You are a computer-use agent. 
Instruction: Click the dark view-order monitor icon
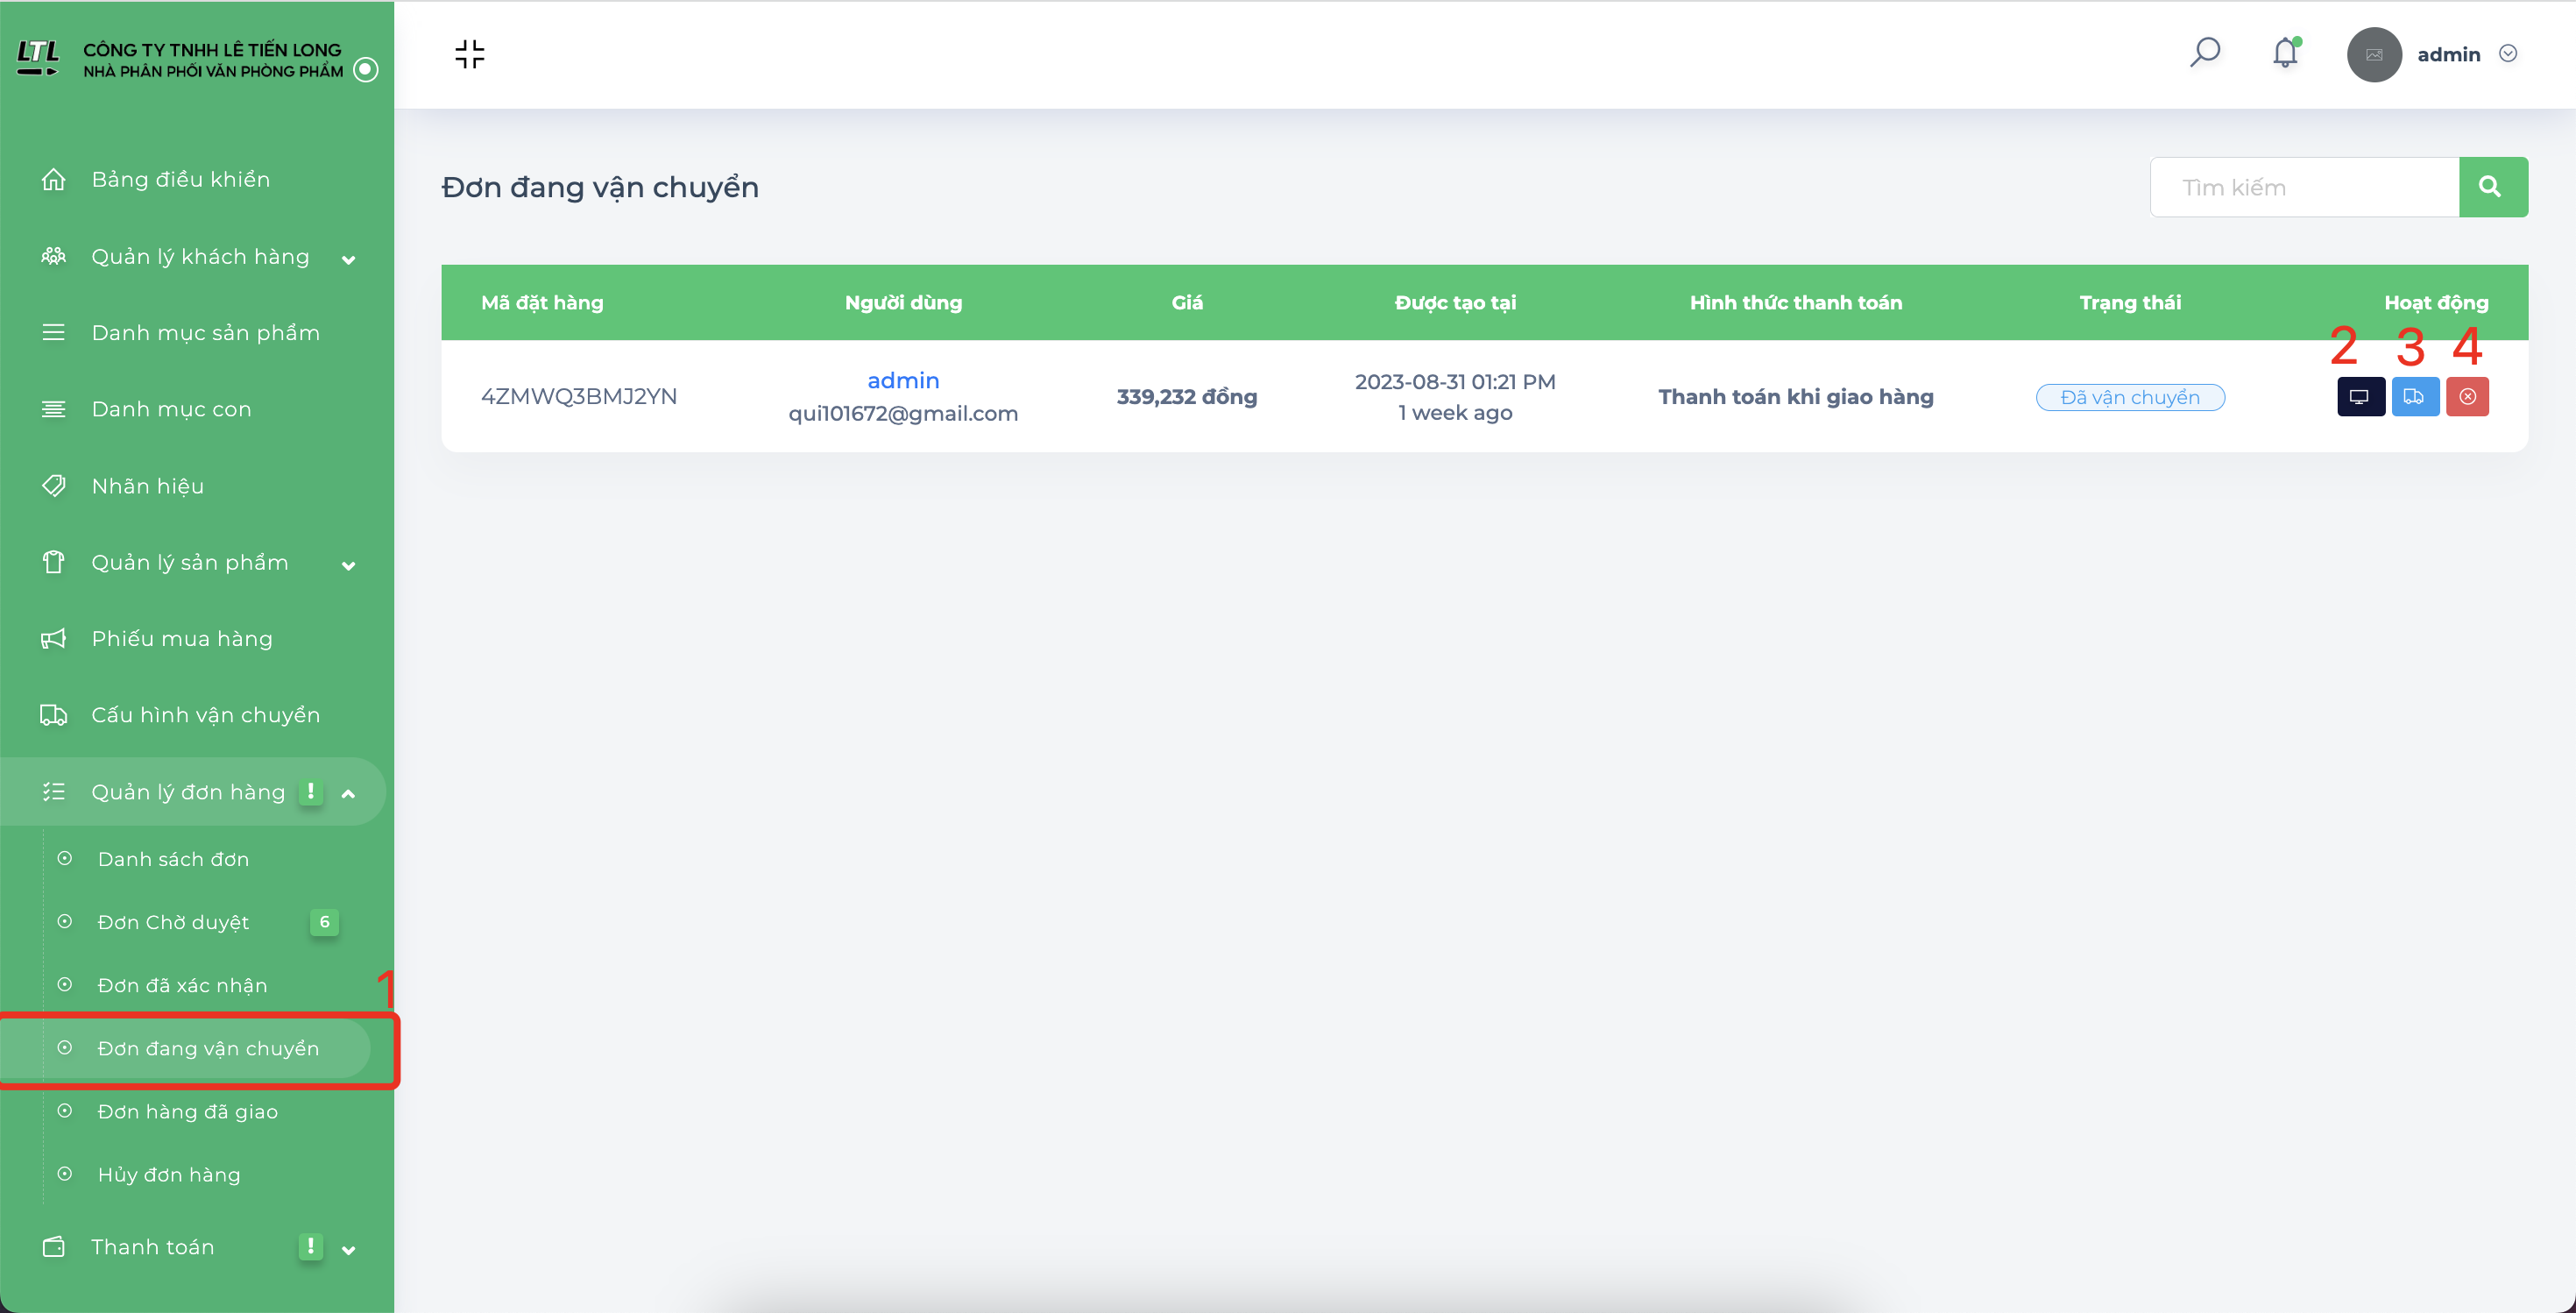[2360, 397]
